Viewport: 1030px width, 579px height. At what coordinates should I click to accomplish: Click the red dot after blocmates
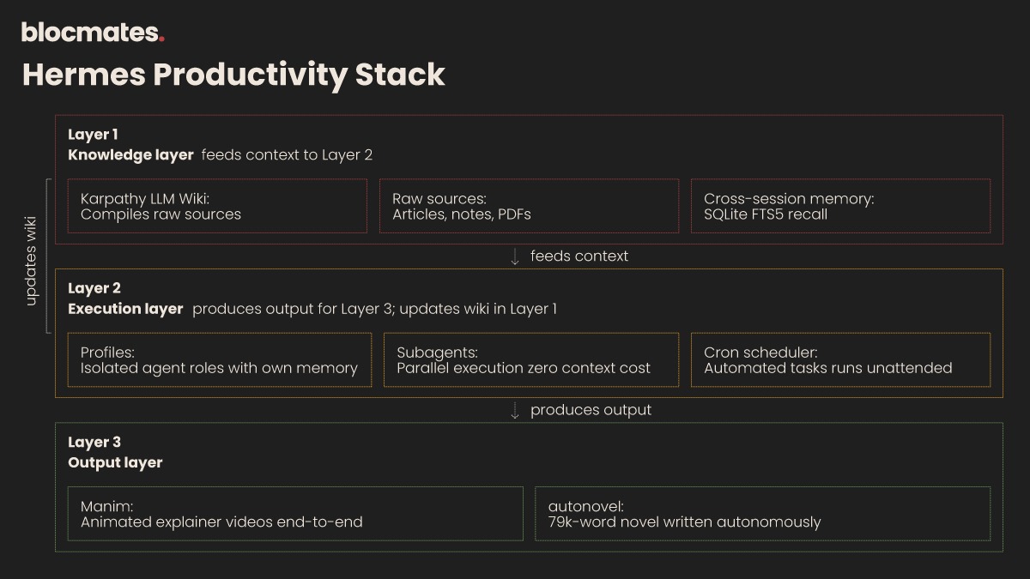click(x=161, y=39)
